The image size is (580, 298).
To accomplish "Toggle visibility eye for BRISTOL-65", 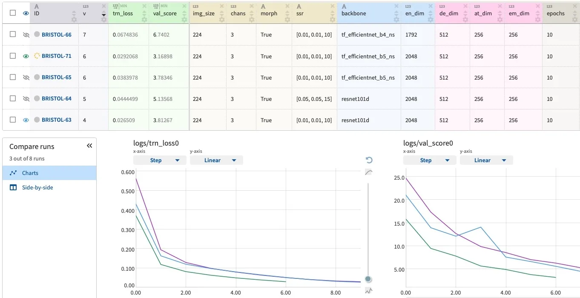I will (26, 77).
